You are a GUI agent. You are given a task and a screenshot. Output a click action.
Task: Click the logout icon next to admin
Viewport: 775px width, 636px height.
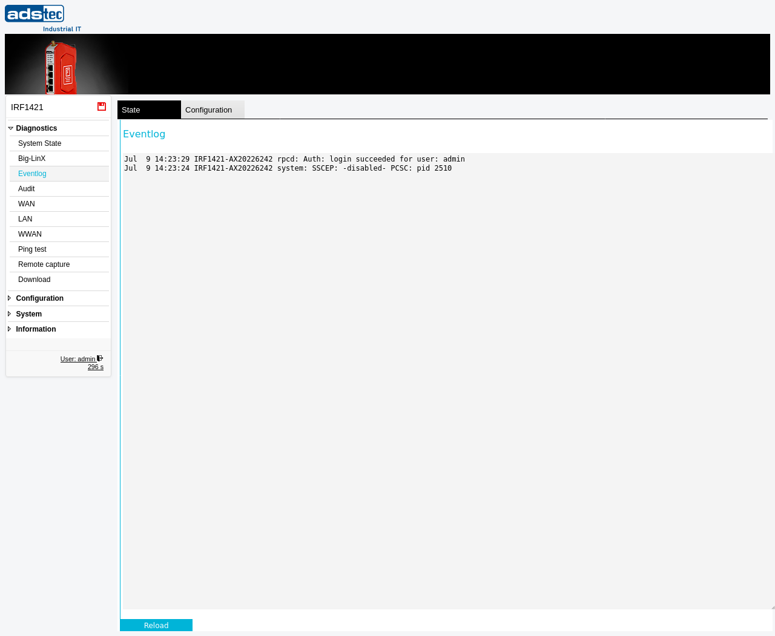tap(100, 358)
